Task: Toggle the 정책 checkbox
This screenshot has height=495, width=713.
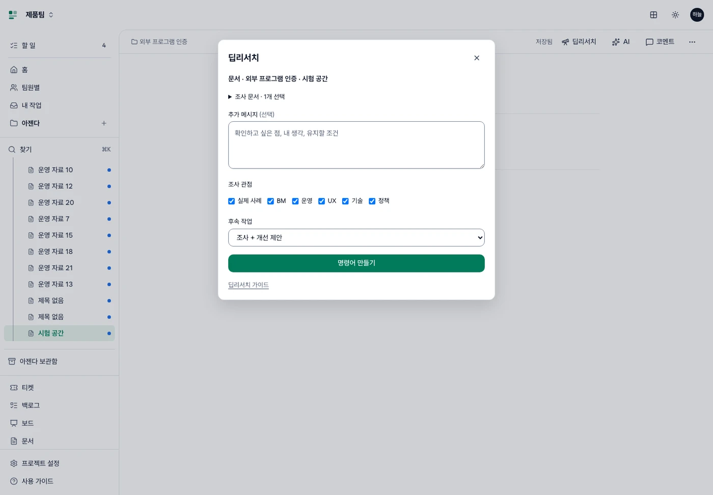Action: 372,201
